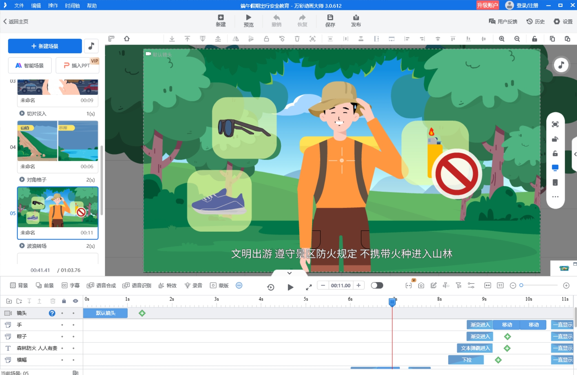Click the 升级账户 upgrade button
Screen dimensions: 577x375
(x=488, y=5)
